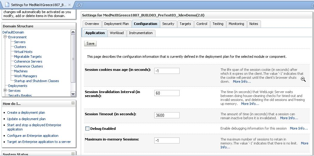
Task: Close the Settings for MedNeXtGreece browser tab
Action: pyautogui.click(x=69, y=5)
